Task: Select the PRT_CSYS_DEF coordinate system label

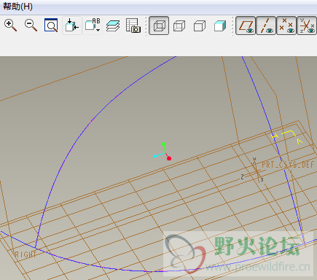Action: click(288, 165)
